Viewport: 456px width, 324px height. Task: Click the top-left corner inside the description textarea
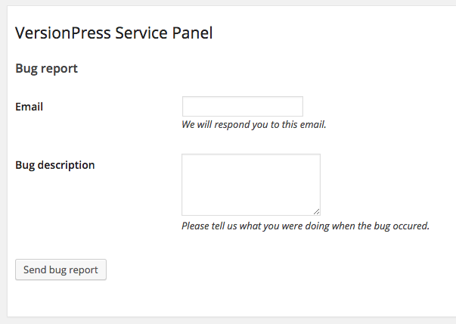click(186, 158)
